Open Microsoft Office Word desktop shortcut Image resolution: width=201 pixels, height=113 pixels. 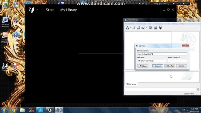(5, 22)
